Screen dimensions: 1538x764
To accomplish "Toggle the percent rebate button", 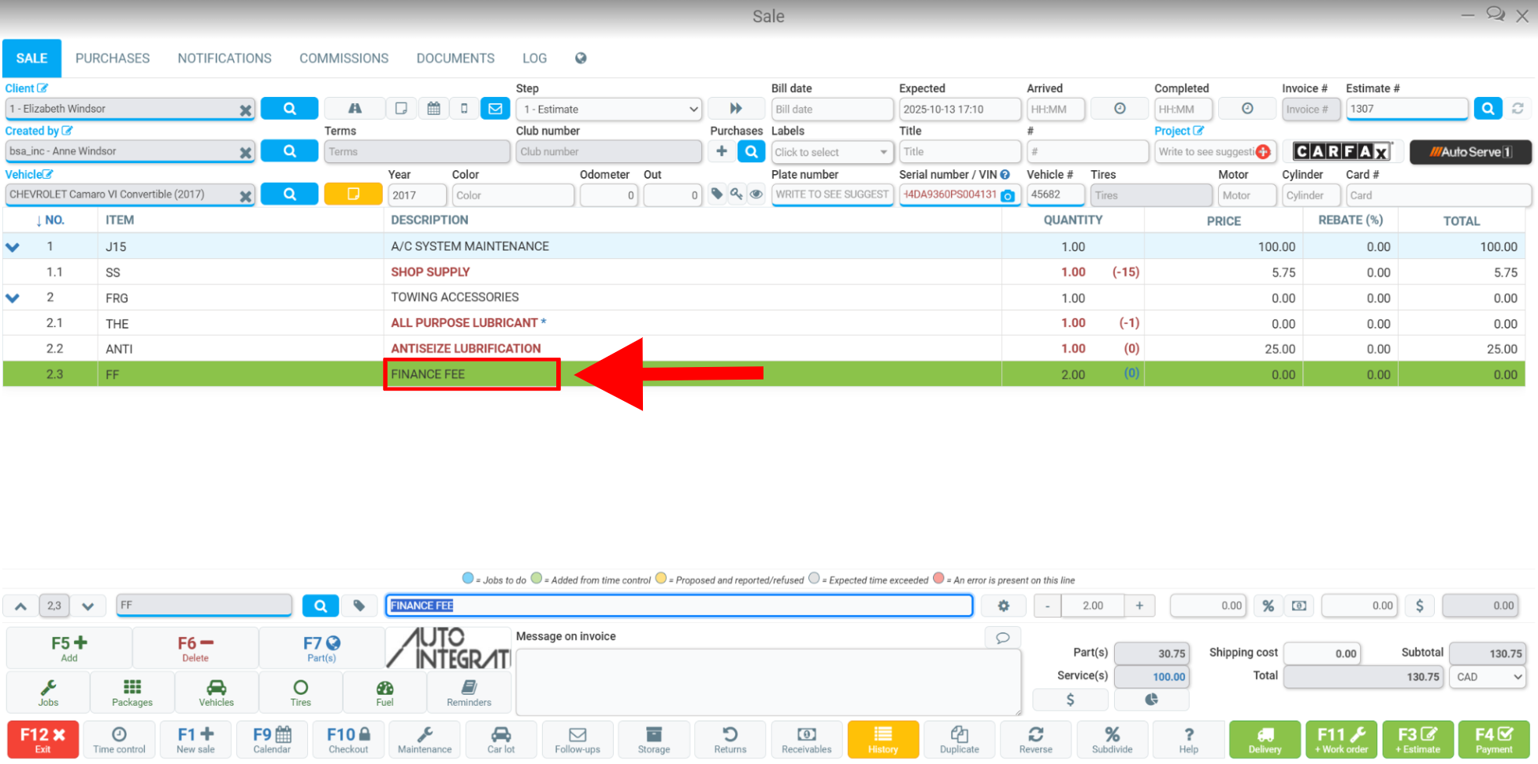I will [1268, 606].
